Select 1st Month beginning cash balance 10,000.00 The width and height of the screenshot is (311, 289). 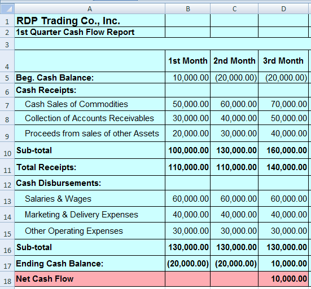(x=187, y=78)
